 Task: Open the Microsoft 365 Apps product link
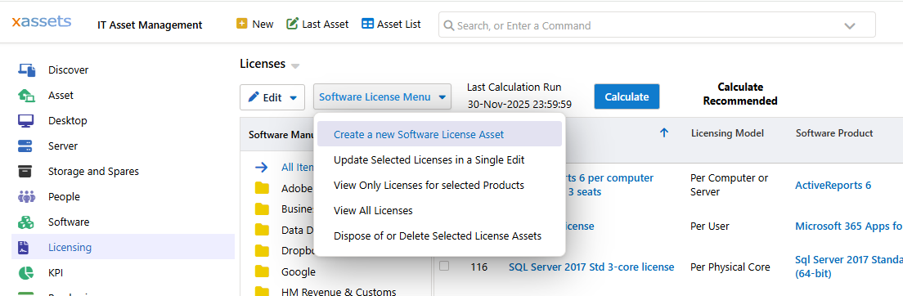[849, 226]
